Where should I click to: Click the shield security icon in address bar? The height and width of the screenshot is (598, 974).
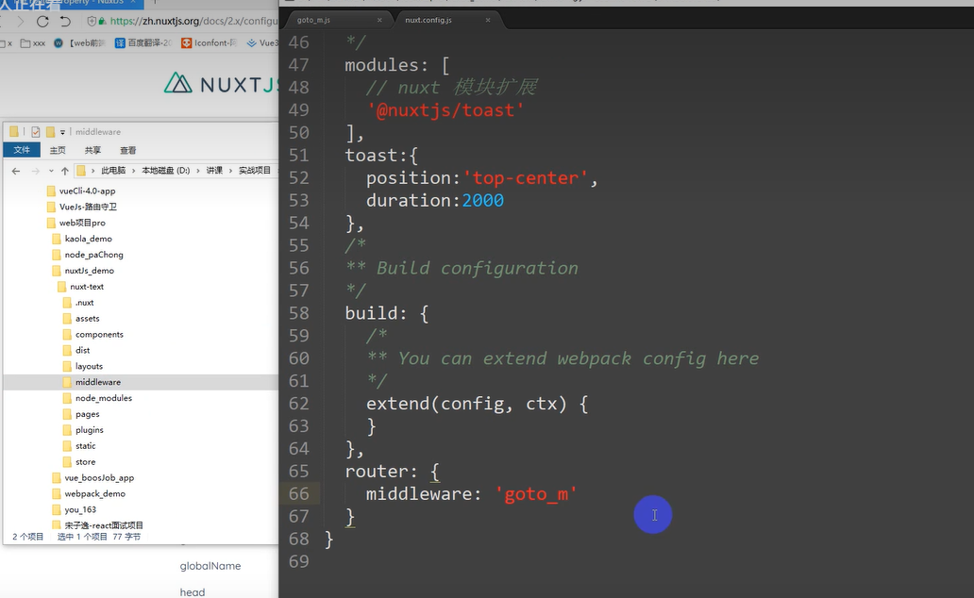coord(92,21)
